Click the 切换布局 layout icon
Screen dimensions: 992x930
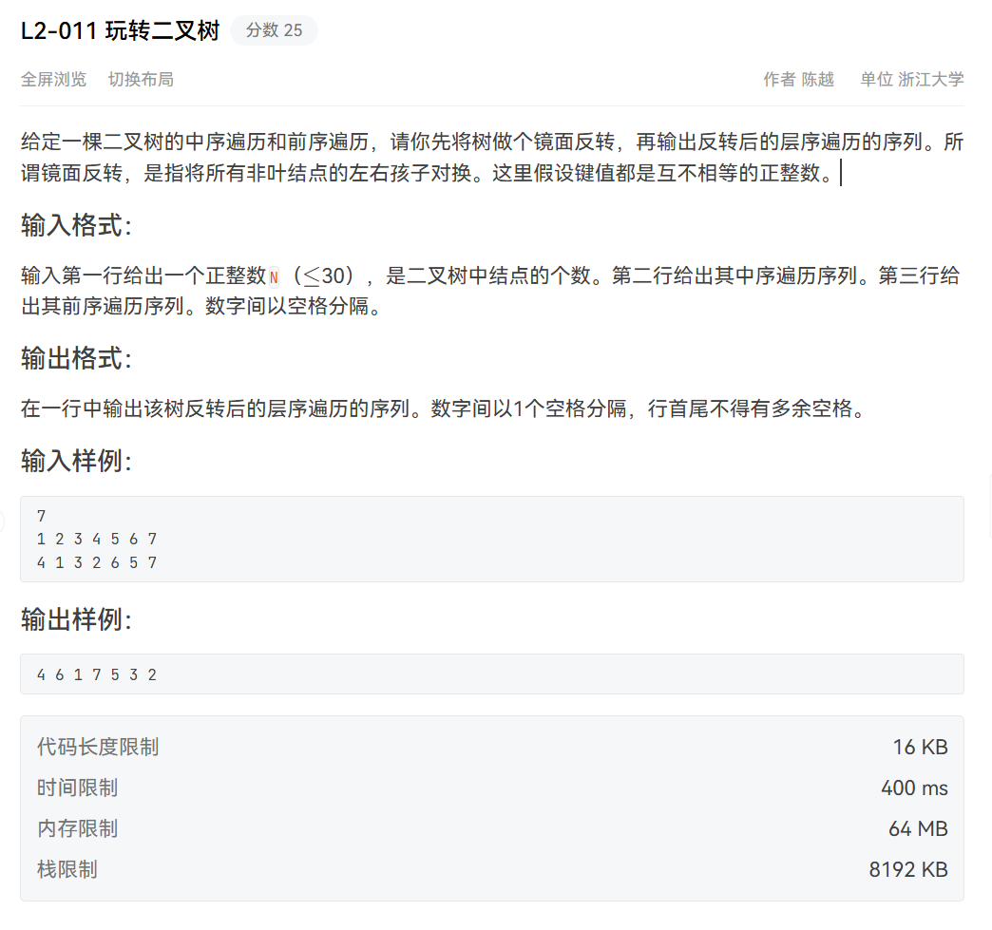pos(140,80)
